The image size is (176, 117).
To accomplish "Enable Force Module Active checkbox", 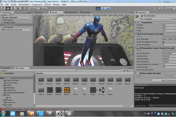I will (x=163, y=70).
